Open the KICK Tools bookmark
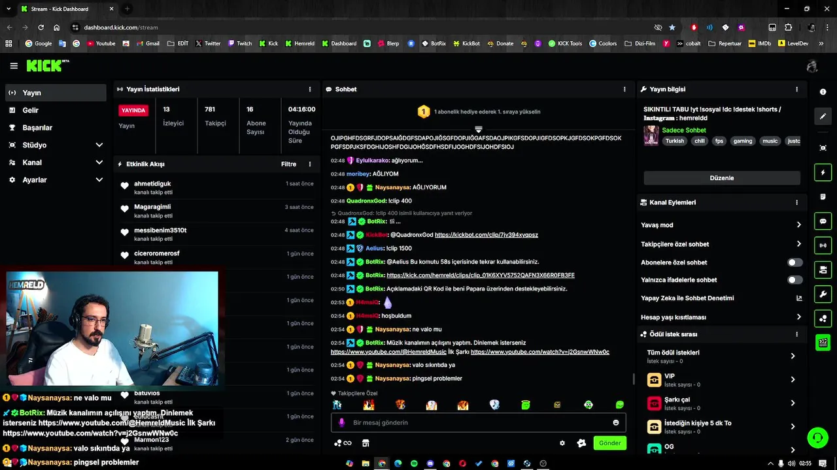 (x=565, y=44)
